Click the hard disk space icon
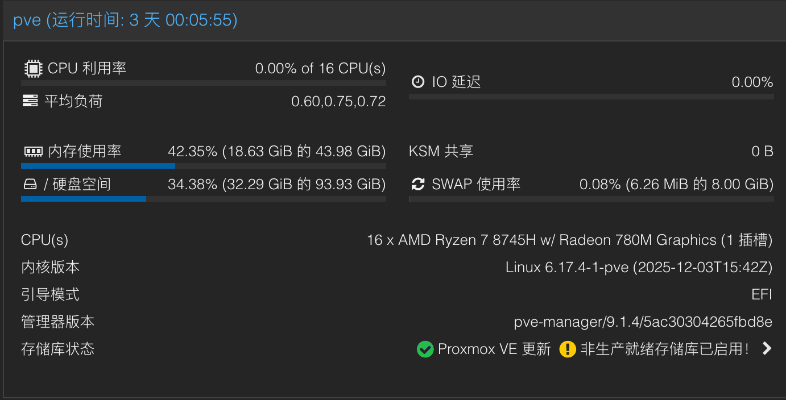The height and width of the screenshot is (400, 786). point(30,185)
